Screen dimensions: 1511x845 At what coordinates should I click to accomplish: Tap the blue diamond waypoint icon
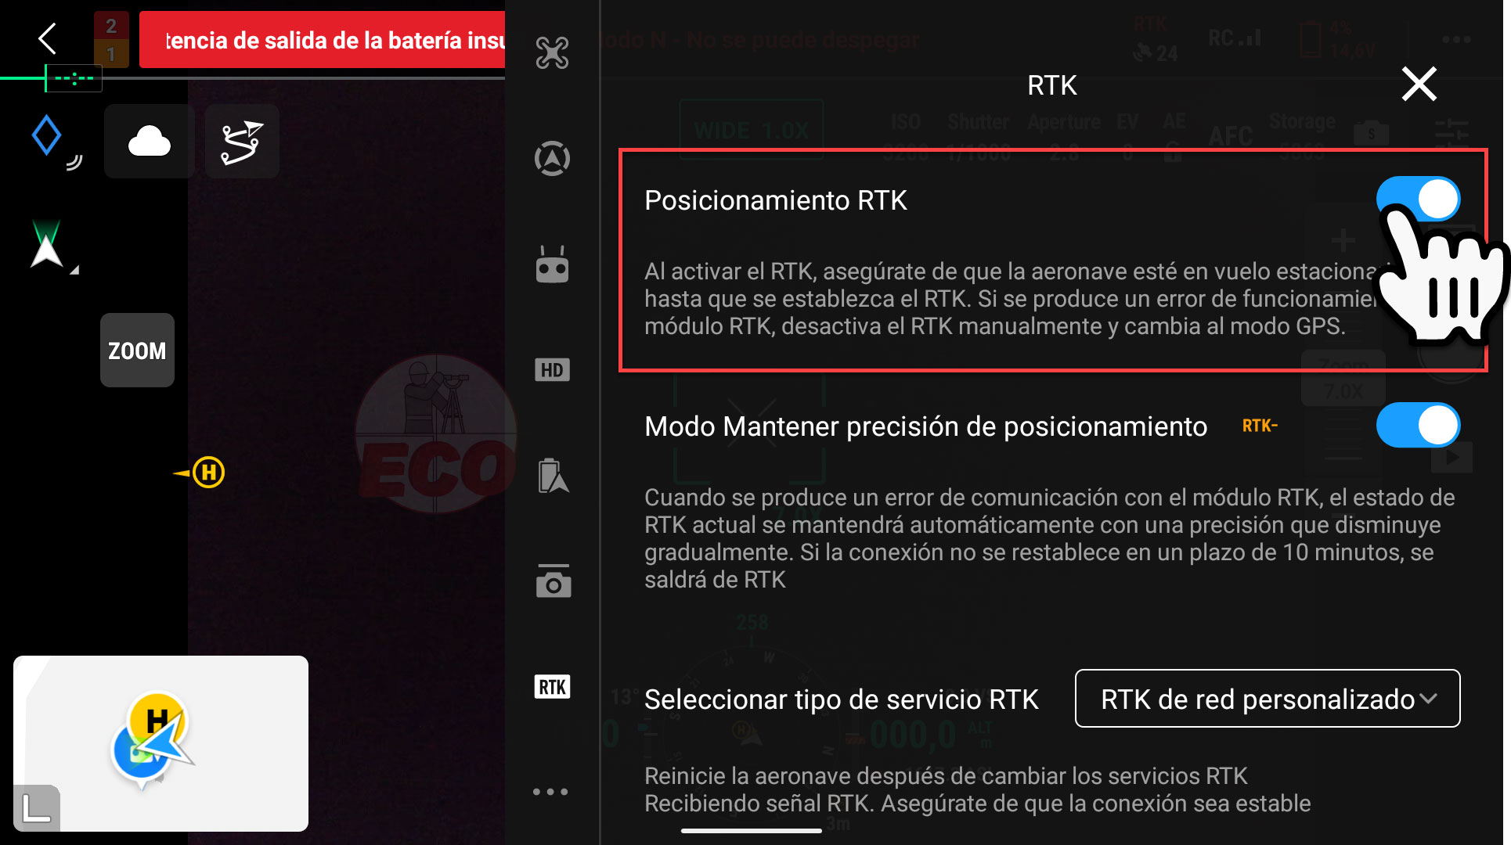click(47, 135)
